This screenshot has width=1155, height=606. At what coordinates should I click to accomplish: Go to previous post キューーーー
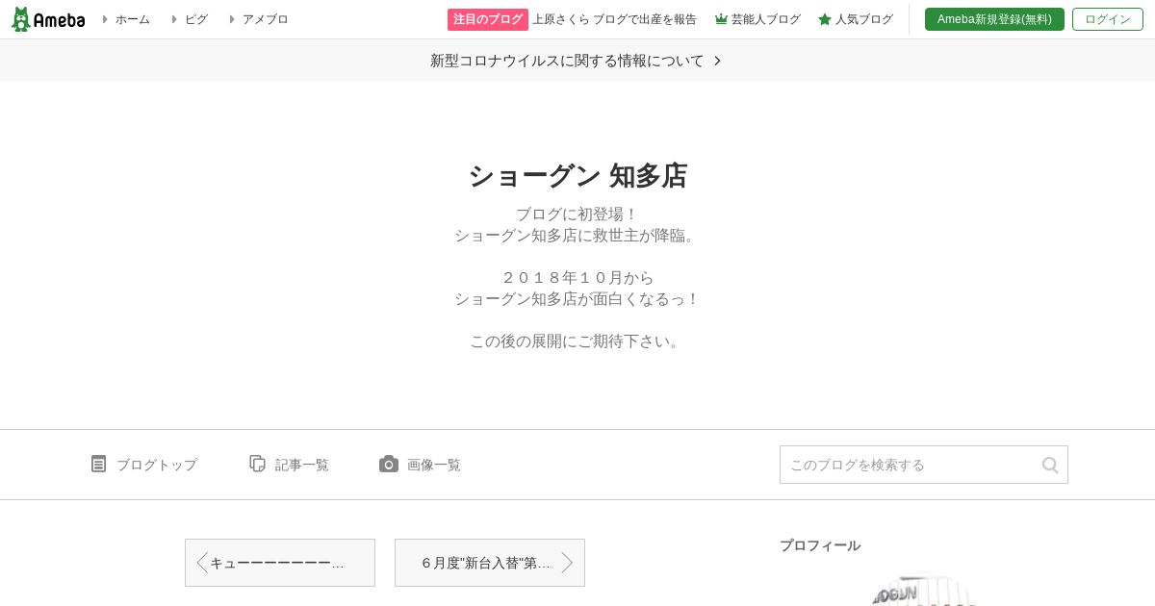[x=280, y=563]
